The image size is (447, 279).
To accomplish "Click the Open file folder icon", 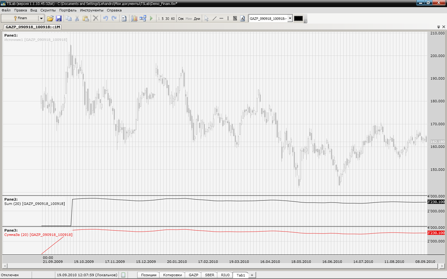I will [50, 19].
